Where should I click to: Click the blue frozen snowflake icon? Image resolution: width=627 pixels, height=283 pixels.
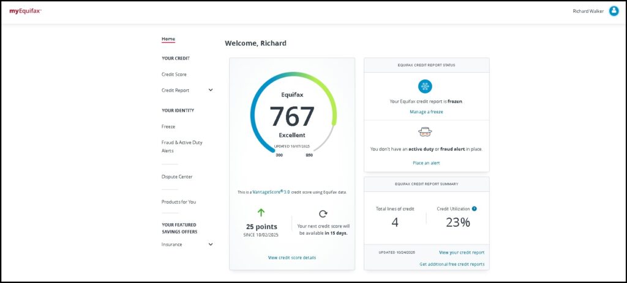(425, 86)
